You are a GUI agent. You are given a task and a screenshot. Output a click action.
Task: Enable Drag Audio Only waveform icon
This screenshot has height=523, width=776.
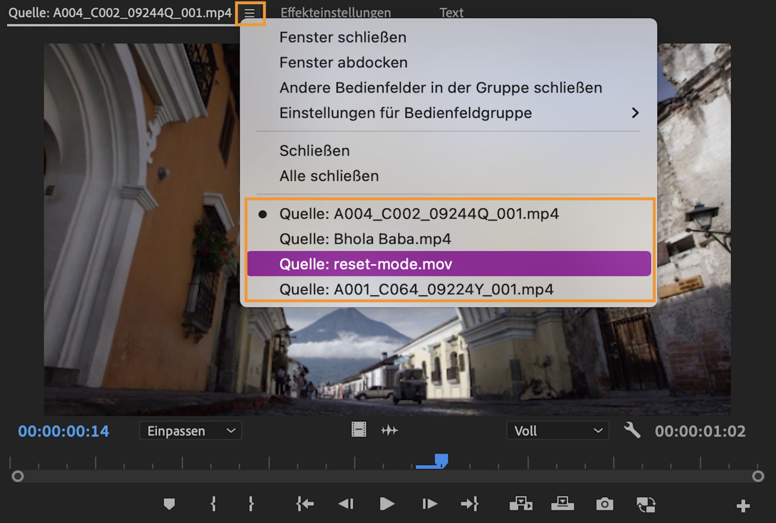point(390,430)
